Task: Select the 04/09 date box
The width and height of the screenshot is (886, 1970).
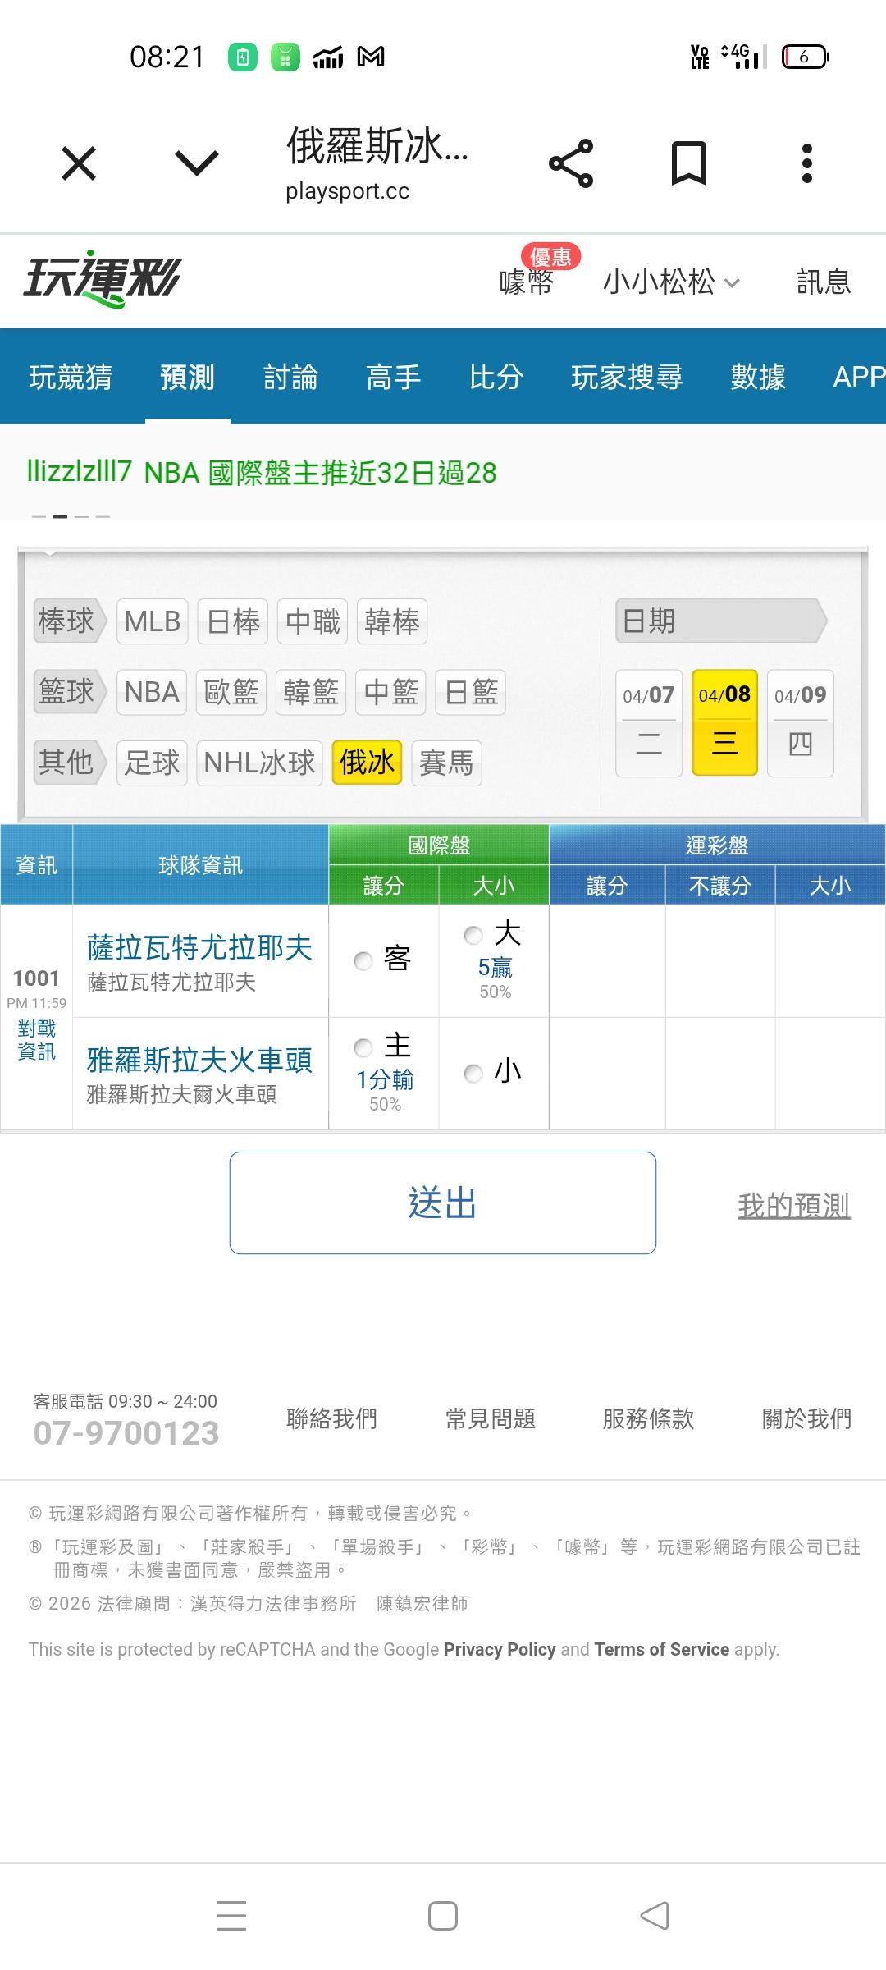Action: coord(800,722)
